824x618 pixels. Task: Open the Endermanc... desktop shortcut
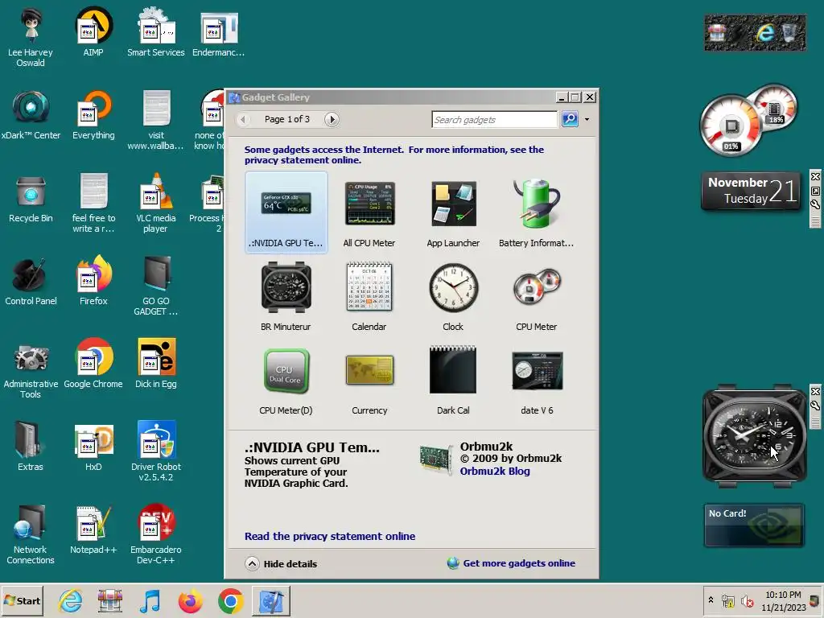[218, 32]
